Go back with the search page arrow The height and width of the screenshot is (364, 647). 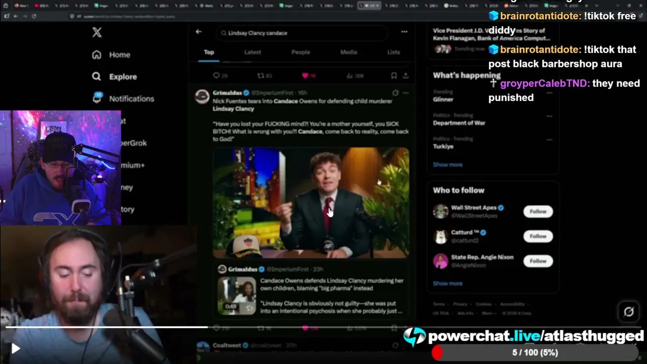(199, 32)
